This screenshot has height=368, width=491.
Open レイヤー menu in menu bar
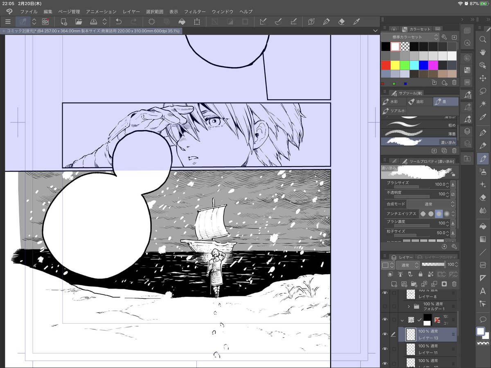[131, 11]
